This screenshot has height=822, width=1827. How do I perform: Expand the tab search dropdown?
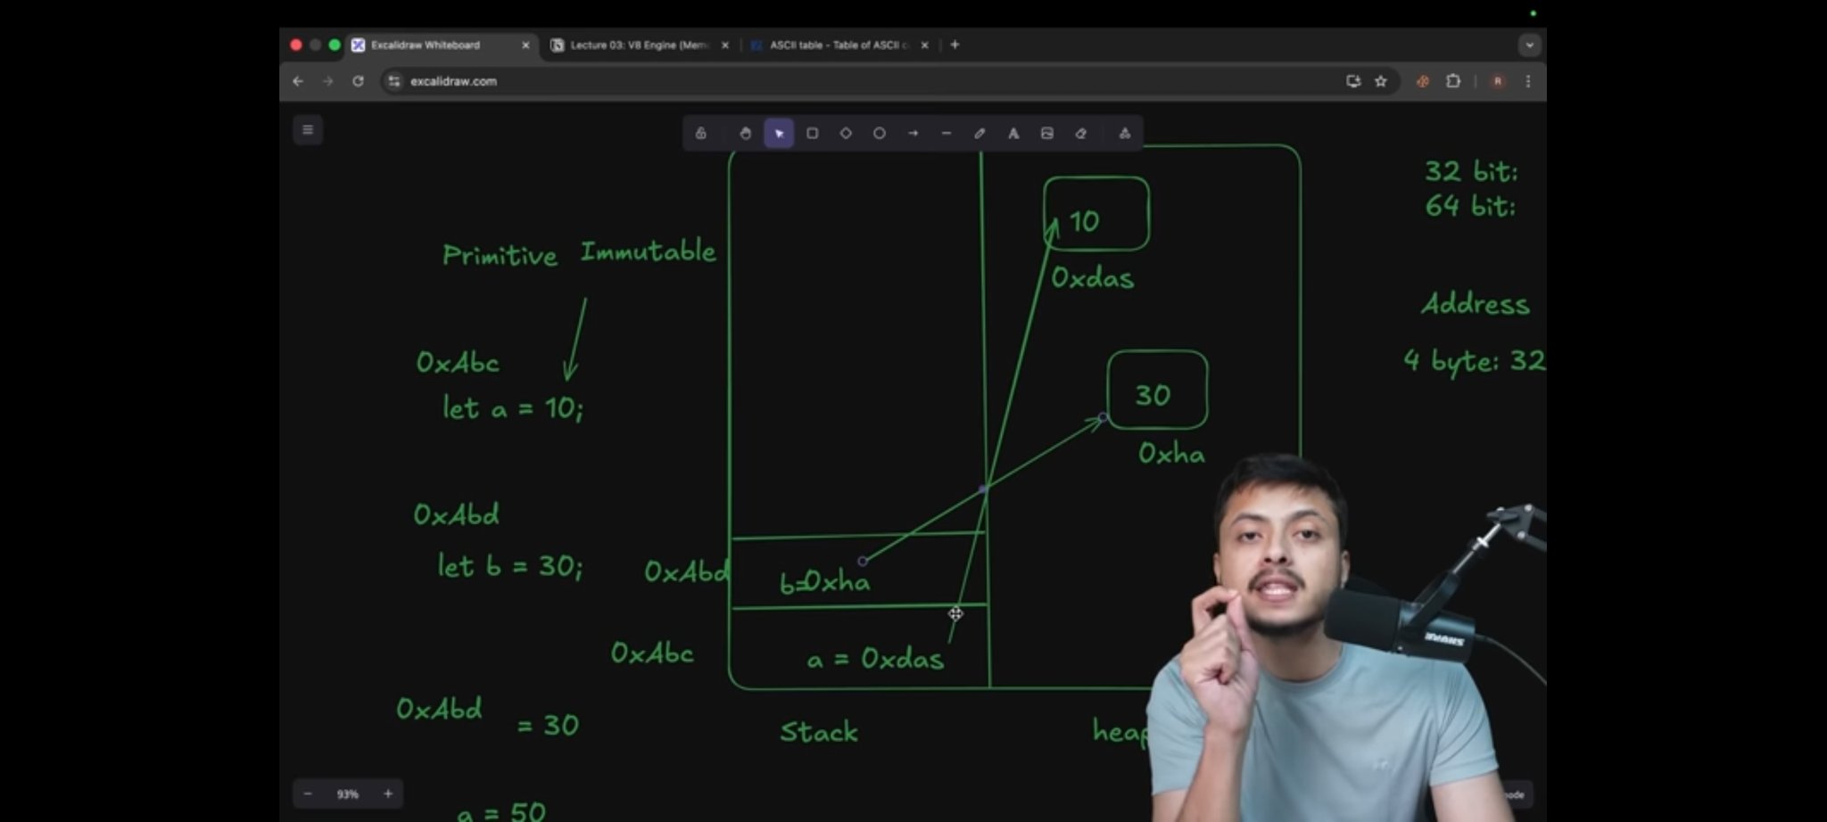[x=1529, y=45]
